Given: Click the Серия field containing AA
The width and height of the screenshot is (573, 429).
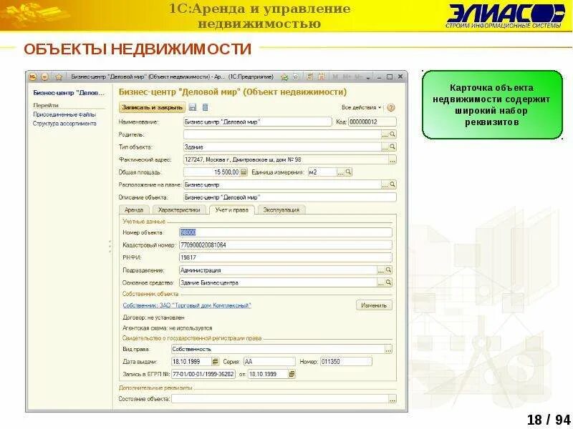Looking at the screenshot, I should point(269,362).
